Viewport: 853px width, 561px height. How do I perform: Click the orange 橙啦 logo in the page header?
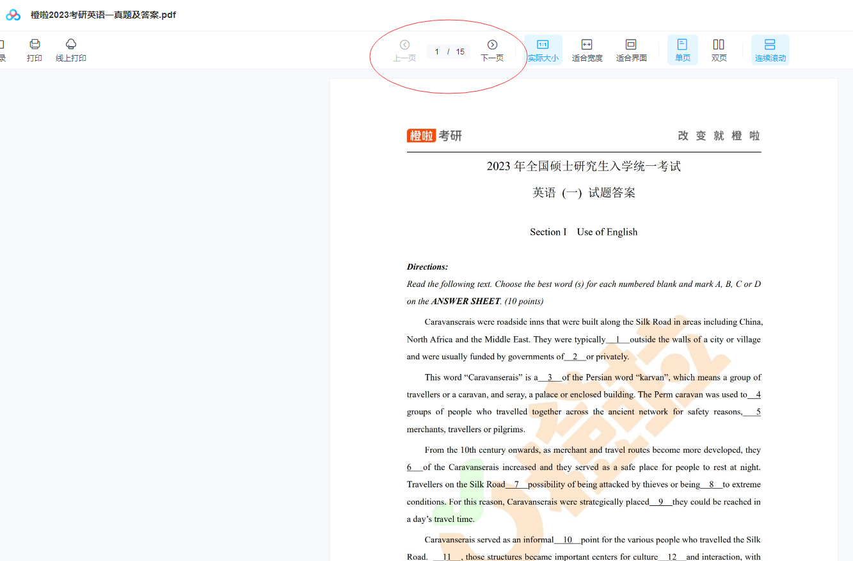(x=421, y=136)
